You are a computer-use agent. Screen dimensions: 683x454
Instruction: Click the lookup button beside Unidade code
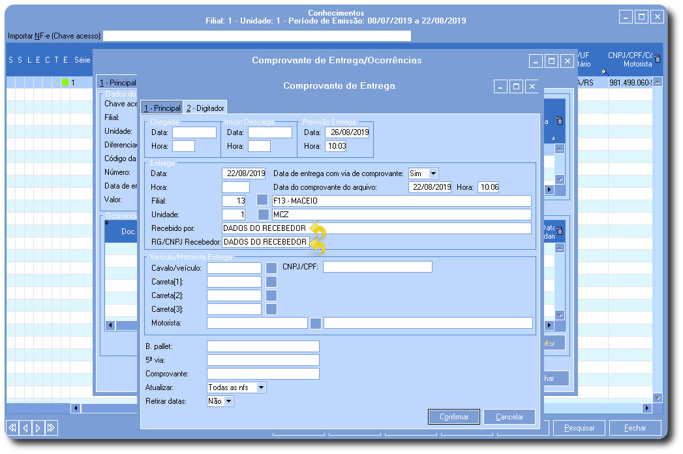(262, 214)
